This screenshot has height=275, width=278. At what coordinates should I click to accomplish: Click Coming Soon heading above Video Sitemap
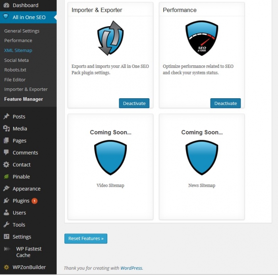[x=111, y=132]
